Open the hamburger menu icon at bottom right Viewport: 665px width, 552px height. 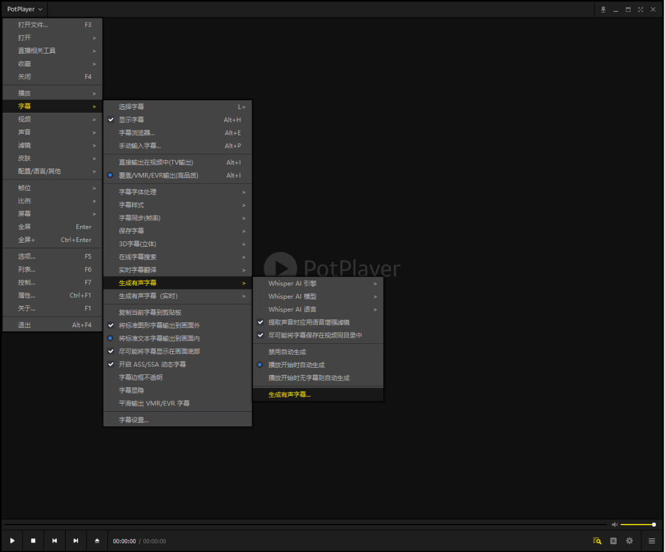pos(652,541)
